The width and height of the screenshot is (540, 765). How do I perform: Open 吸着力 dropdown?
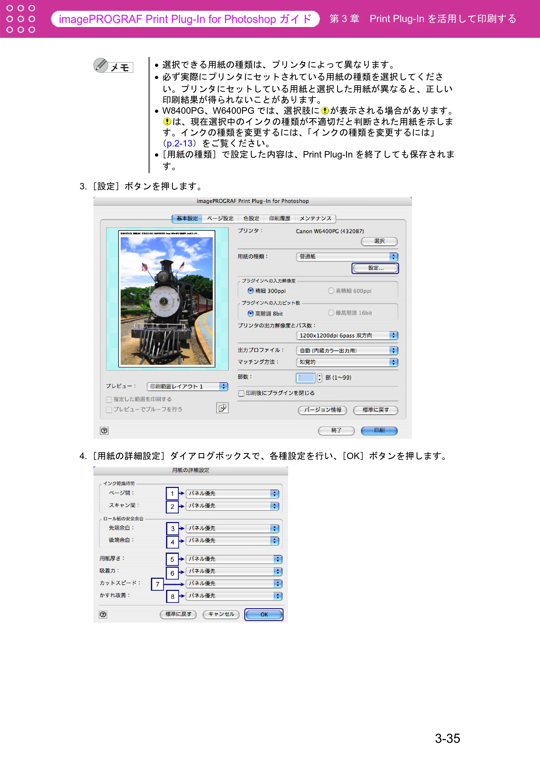click(234, 572)
